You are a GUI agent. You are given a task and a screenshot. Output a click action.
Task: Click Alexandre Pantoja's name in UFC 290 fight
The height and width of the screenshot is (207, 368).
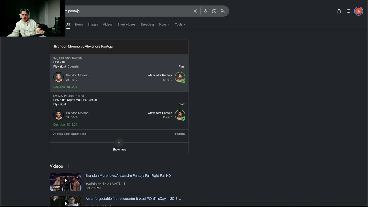[160, 75]
